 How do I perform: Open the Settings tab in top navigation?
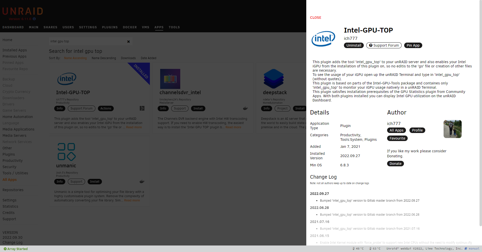point(88,27)
